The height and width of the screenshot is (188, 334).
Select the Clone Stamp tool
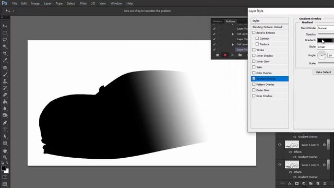pos(5,81)
